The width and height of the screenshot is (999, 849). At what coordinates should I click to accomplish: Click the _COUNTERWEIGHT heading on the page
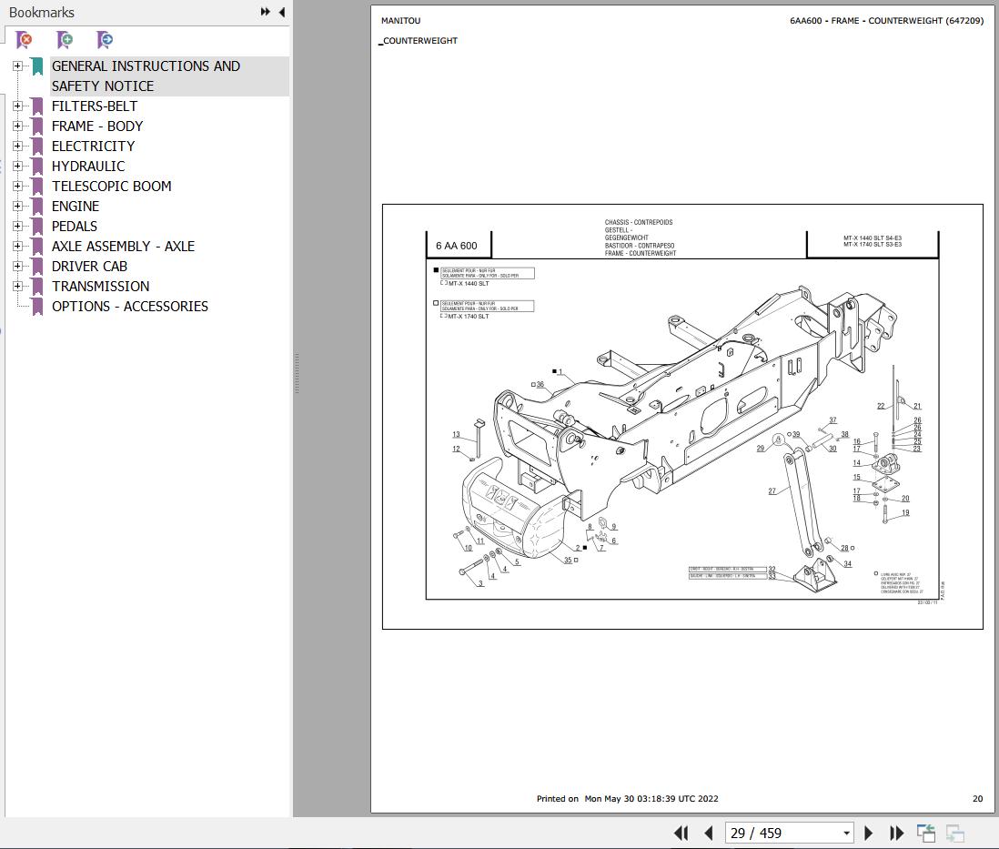(418, 41)
